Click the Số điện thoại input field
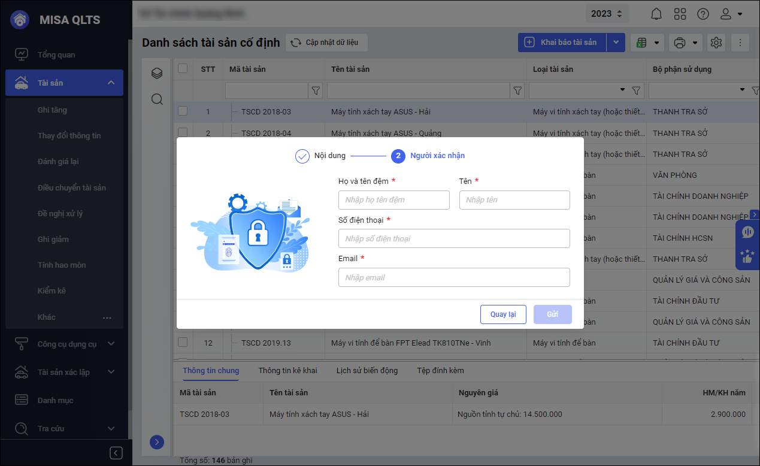The image size is (760, 466). (454, 238)
